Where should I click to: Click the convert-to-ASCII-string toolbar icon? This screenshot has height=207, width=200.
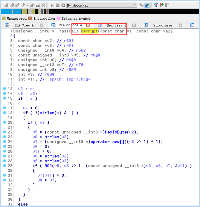(x=17, y=5)
